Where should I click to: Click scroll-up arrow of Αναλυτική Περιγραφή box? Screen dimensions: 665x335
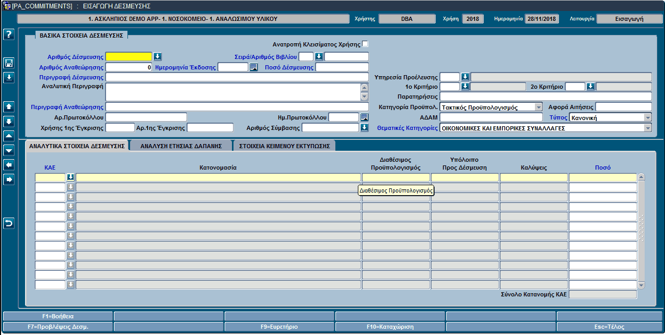[x=365, y=87]
